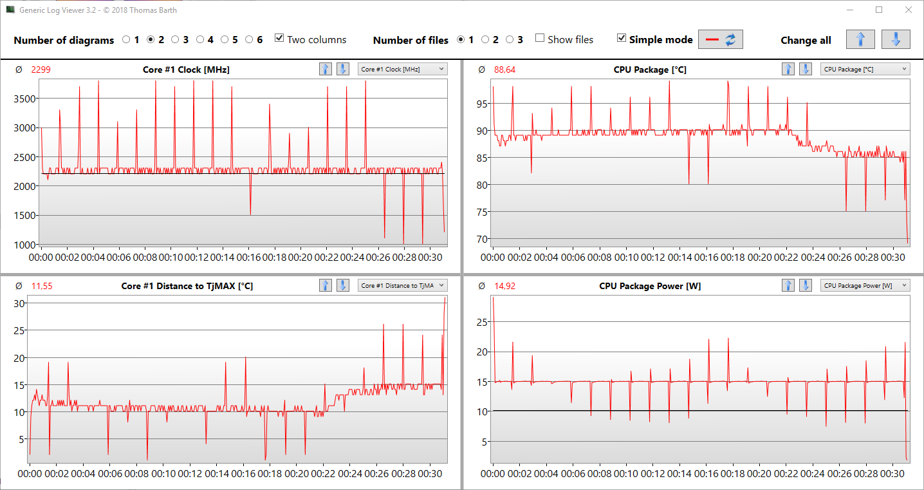The height and width of the screenshot is (490, 924).
Task: Move Core #1 Clock diagram selection down
Action: pyautogui.click(x=343, y=69)
